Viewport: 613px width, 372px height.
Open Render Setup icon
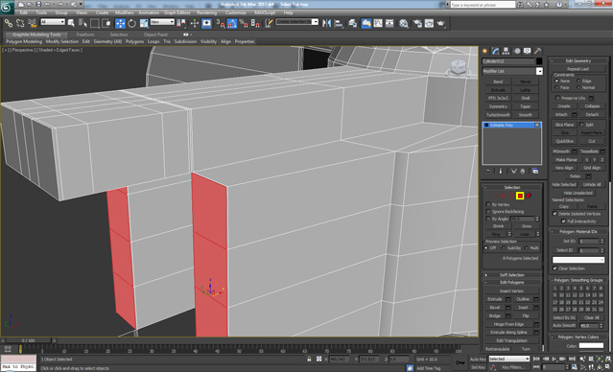point(417,23)
